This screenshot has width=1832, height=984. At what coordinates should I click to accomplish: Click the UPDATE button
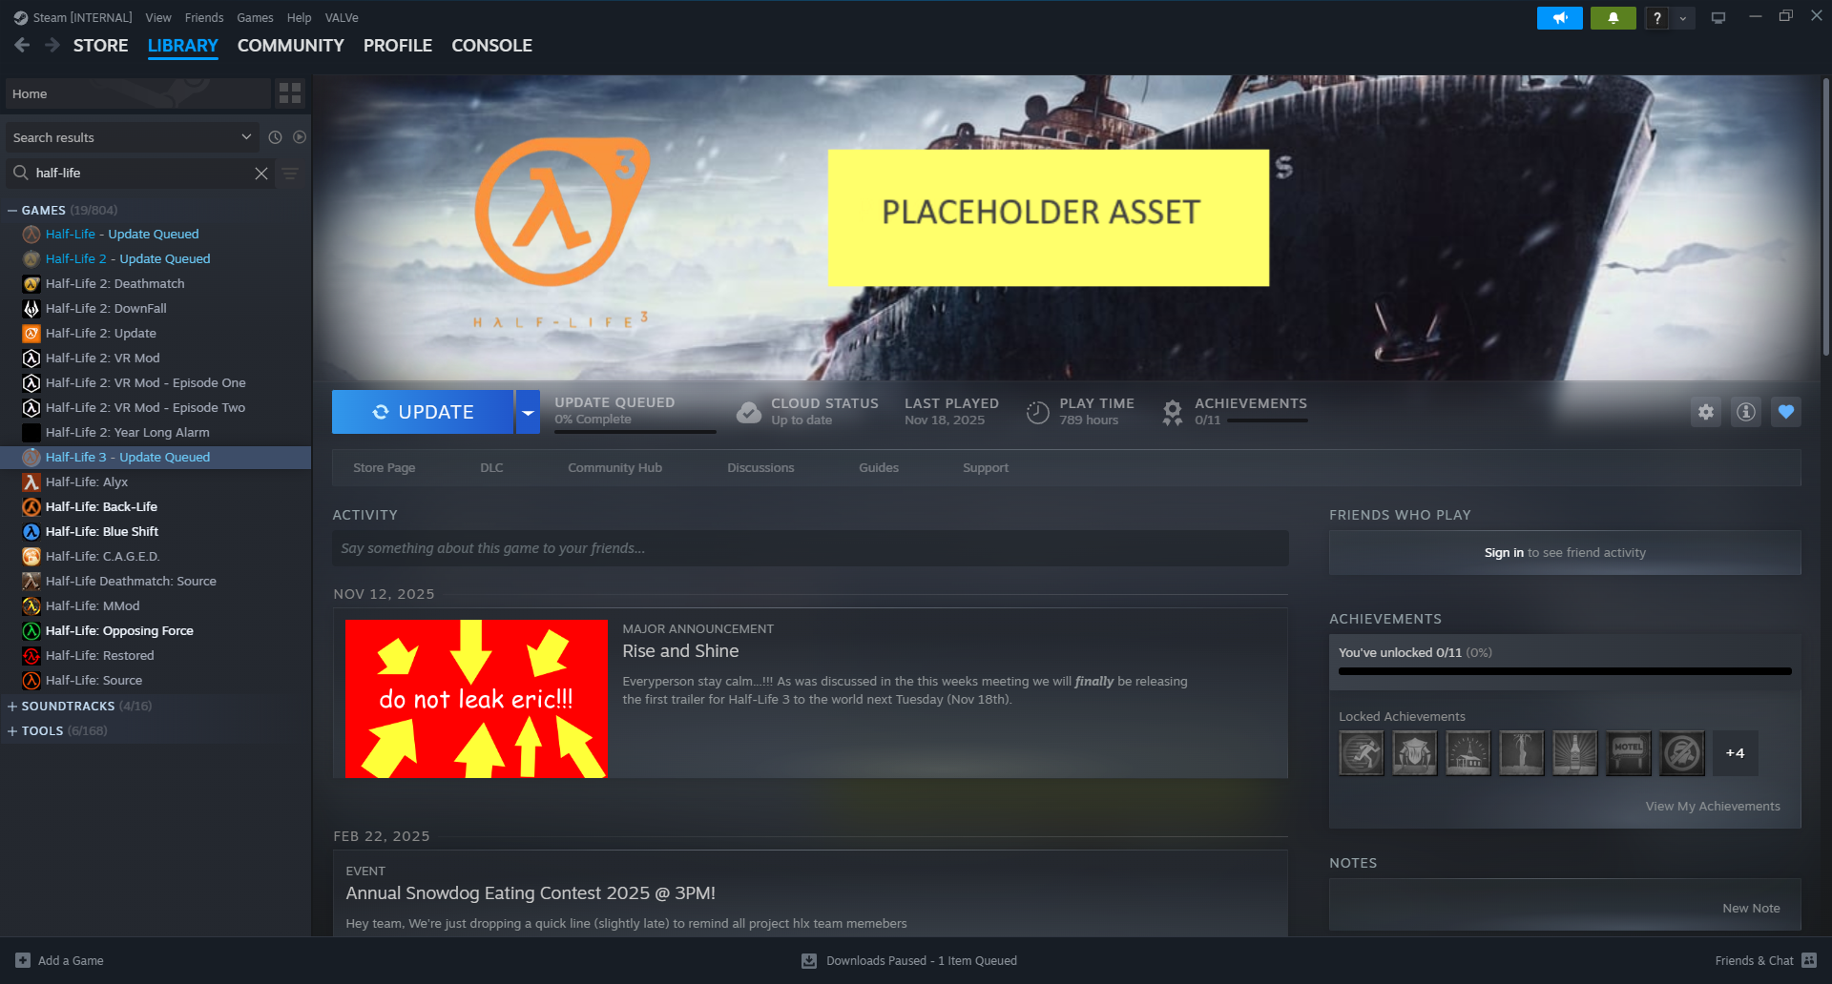(x=423, y=412)
